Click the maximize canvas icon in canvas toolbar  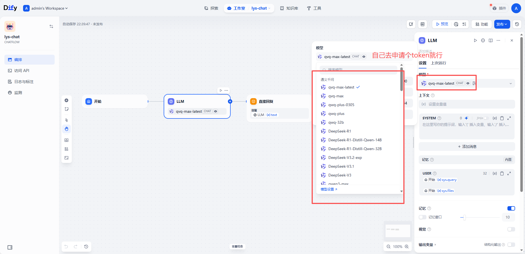[x=66, y=158]
